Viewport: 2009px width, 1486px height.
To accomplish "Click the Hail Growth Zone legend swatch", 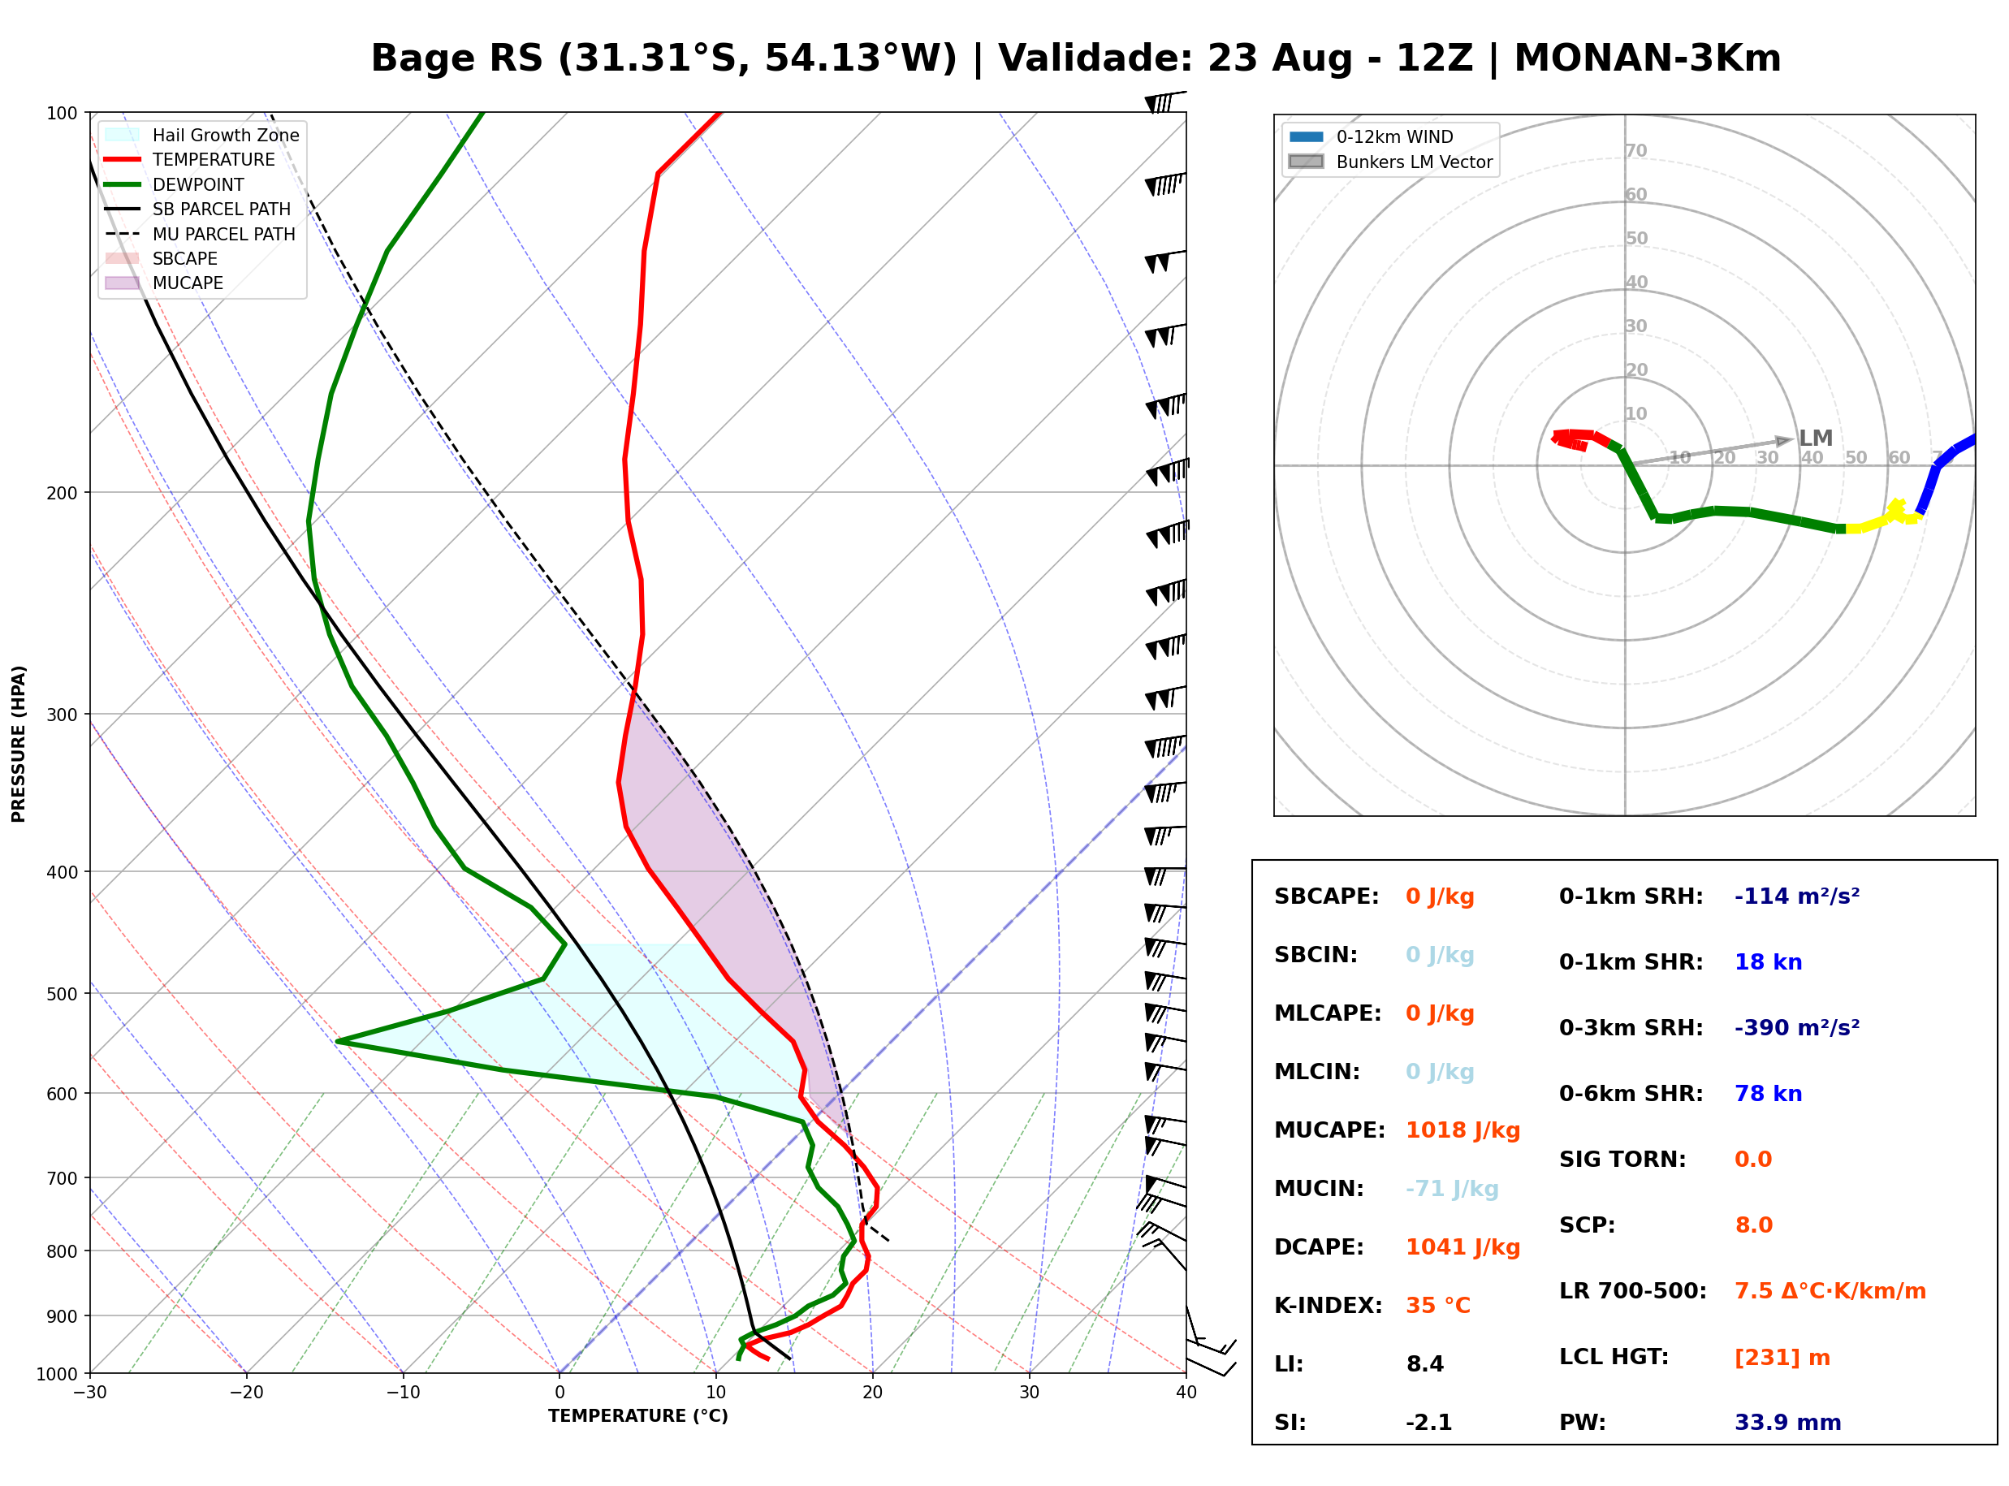I will 123,135.
